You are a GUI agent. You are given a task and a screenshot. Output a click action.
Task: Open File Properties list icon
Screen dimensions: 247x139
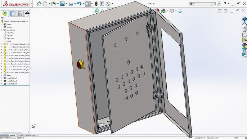pos(102,4)
